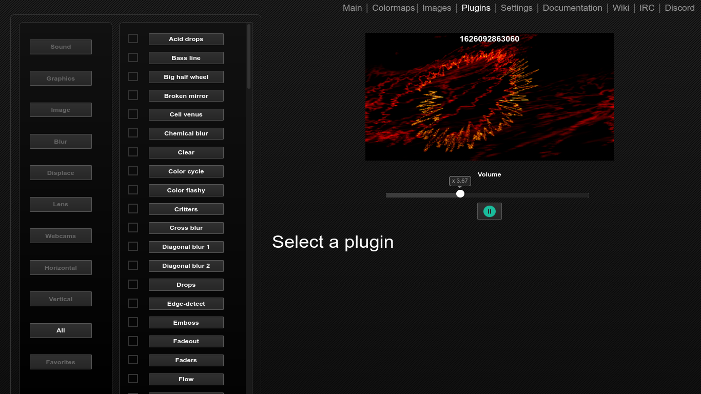Enable the Broken mirror checkbox
701x394 pixels.
pos(133,95)
